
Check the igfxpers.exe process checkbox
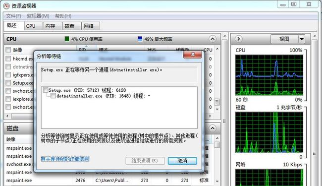[8, 75]
